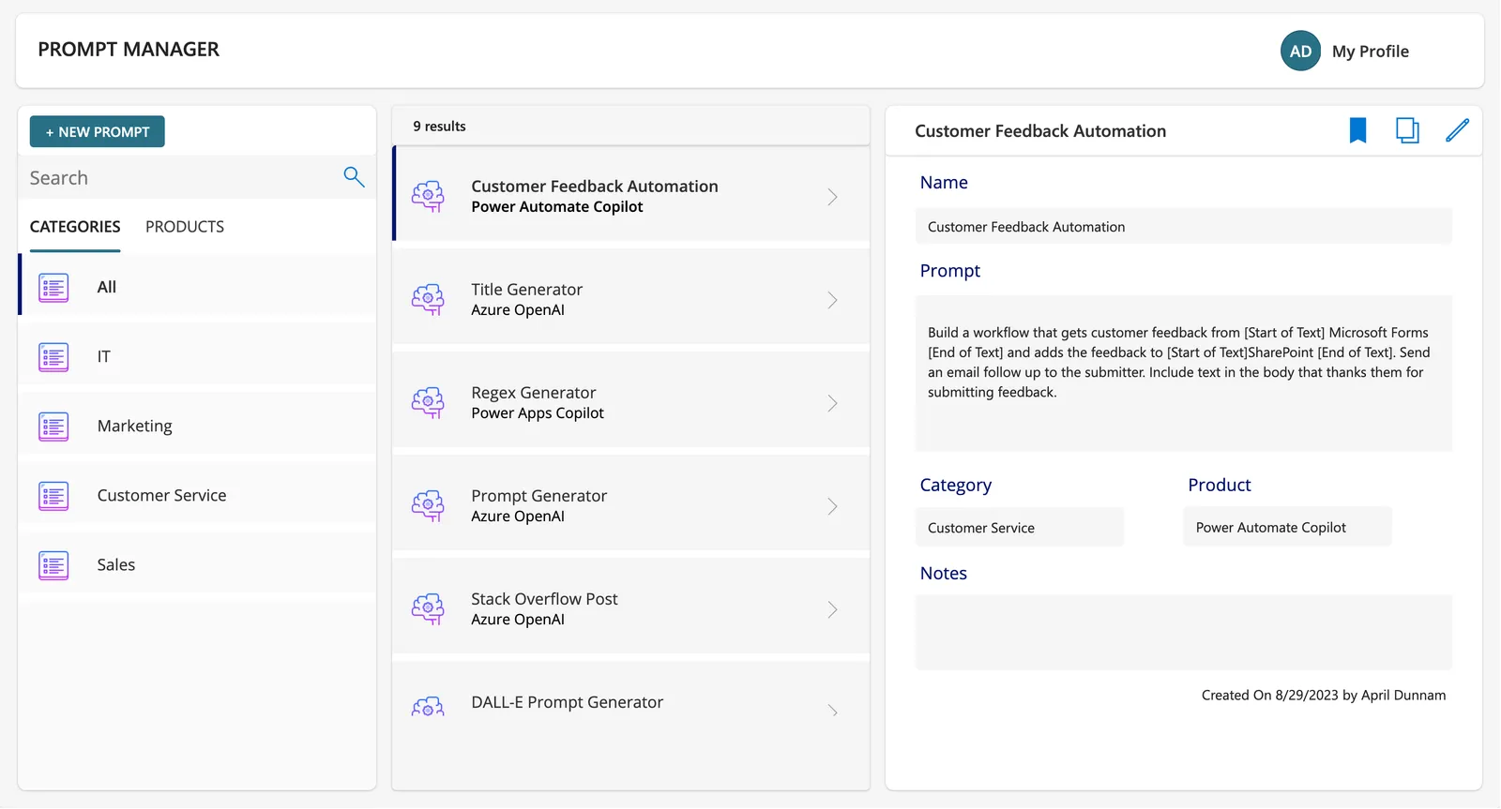Click the list icon beside IT category

pyautogui.click(x=53, y=357)
